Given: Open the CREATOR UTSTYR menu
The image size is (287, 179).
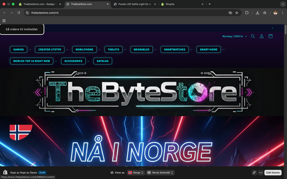Looking at the screenshot, I should (50, 50).
